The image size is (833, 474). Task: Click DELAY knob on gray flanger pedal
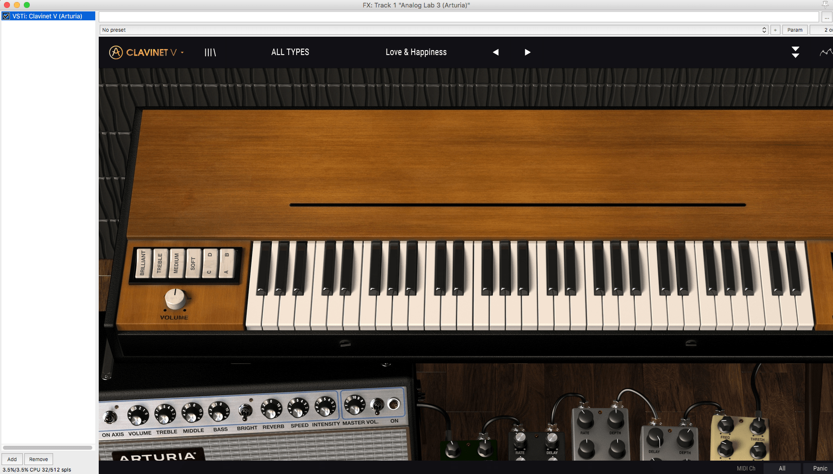pos(655,437)
